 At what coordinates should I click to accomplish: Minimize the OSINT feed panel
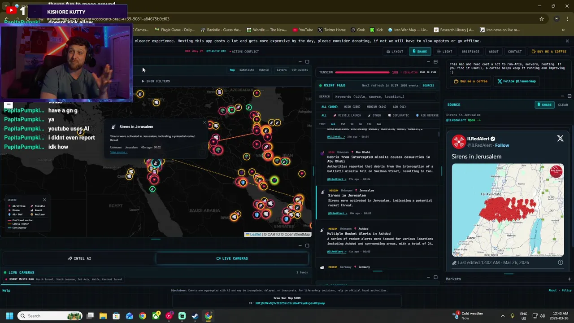pyautogui.click(x=428, y=61)
